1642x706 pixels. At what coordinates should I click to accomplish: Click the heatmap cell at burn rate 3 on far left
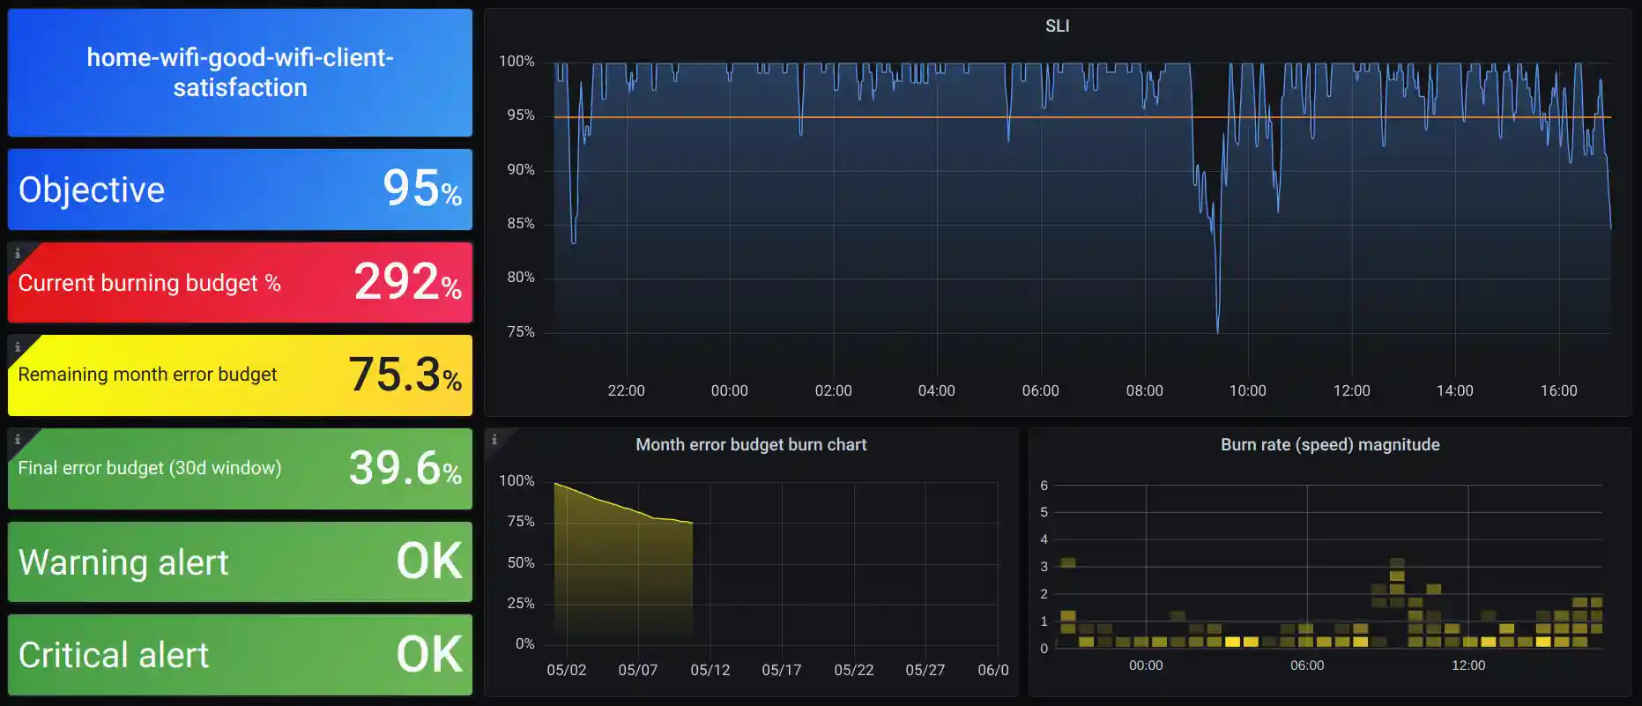[1067, 562]
